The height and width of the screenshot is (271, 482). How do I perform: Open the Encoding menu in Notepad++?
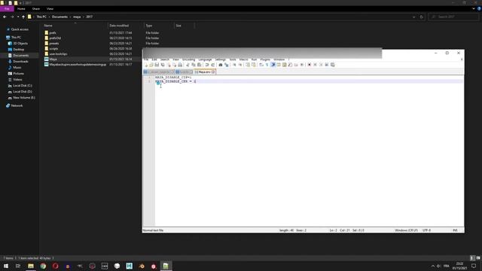[189, 59]
